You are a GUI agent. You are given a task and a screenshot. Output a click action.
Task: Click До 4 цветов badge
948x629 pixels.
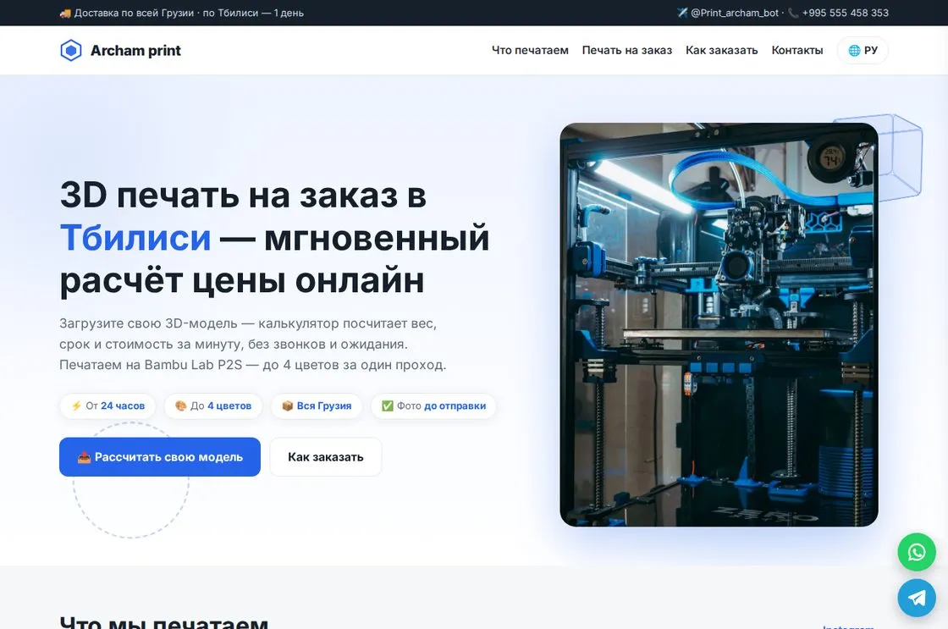click(213, 406)
